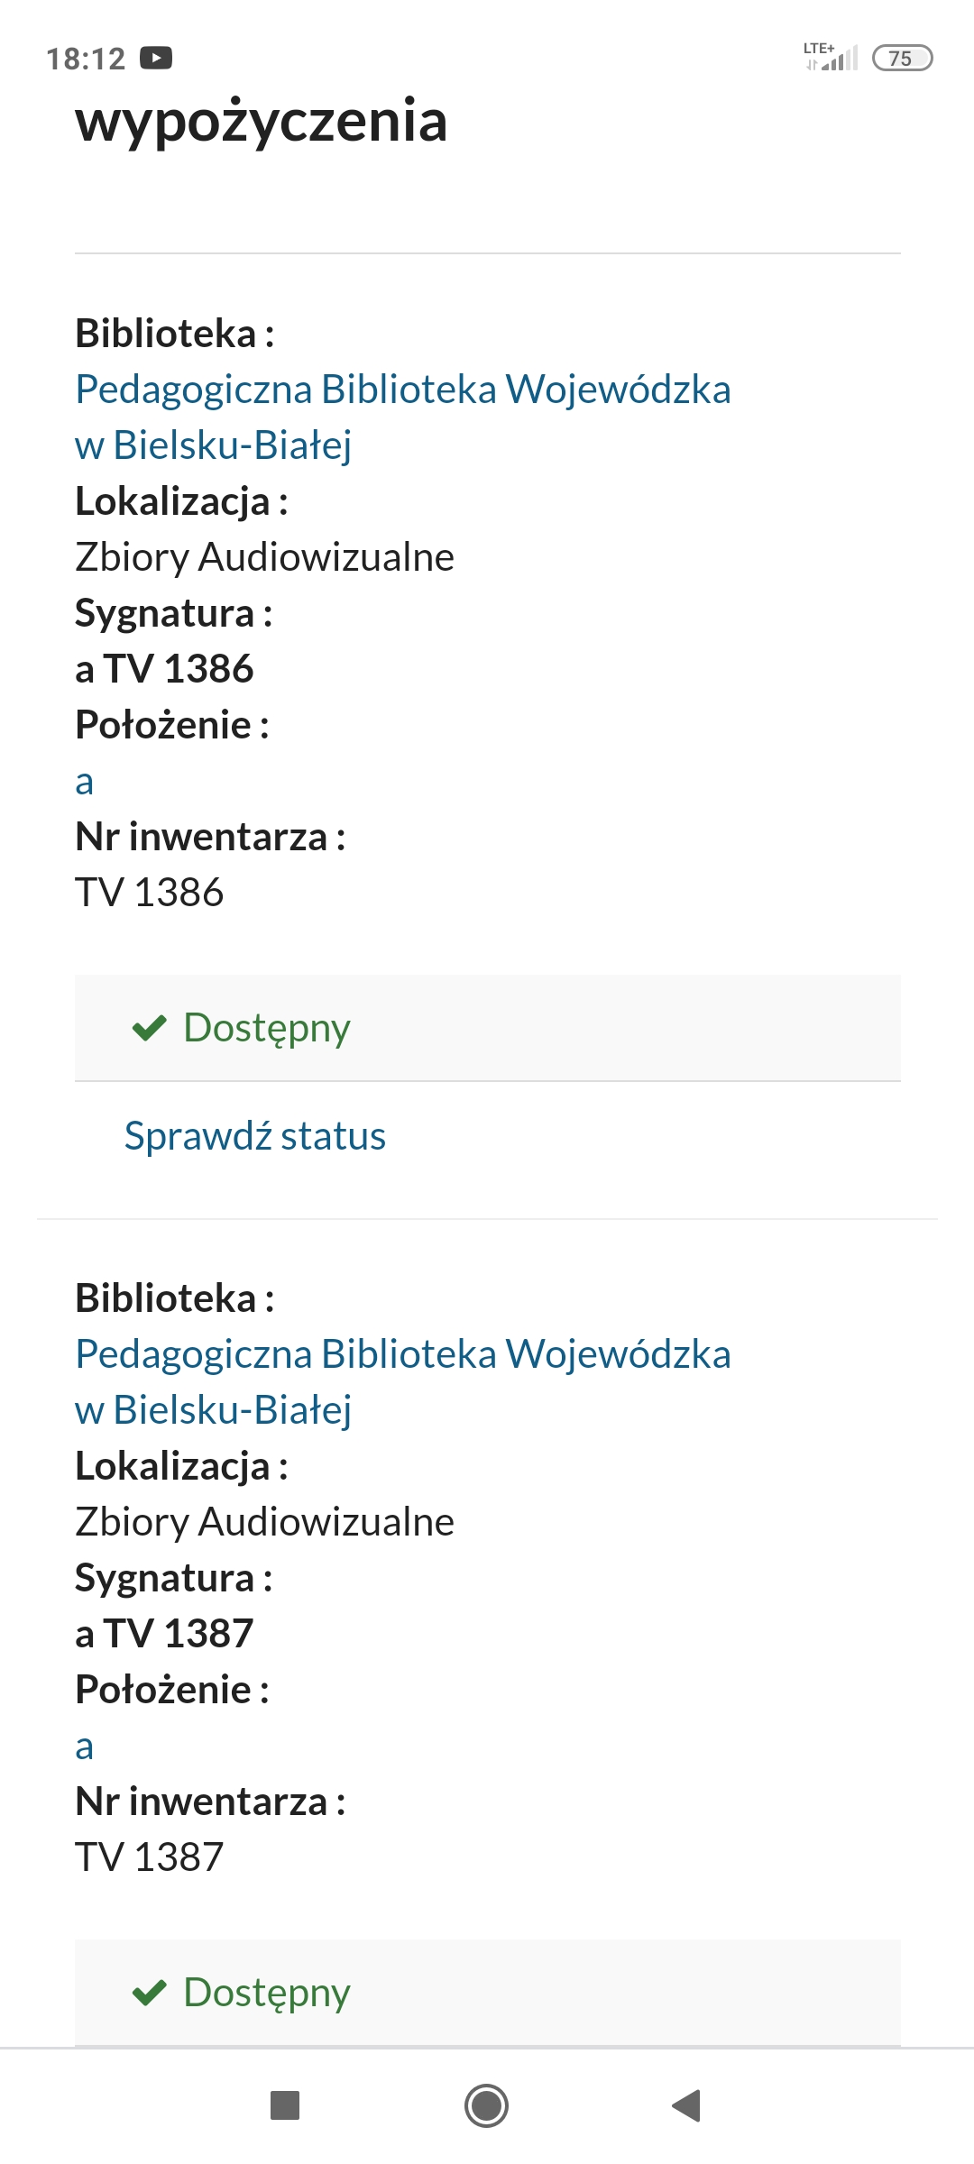Click the Położenie "a" link for TV 1387

[85, 1747]
